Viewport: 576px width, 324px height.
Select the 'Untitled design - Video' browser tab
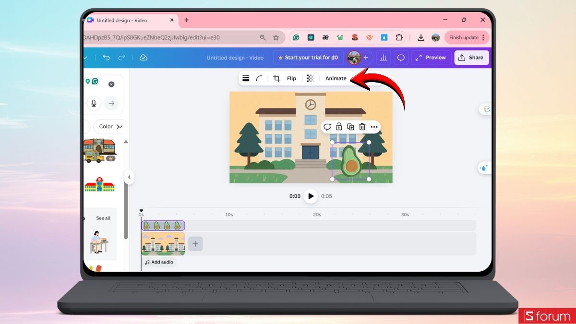(130, 20)
